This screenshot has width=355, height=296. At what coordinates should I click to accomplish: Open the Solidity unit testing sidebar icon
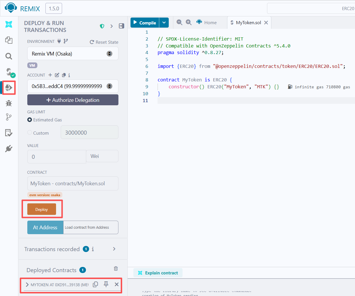(9, 133)
